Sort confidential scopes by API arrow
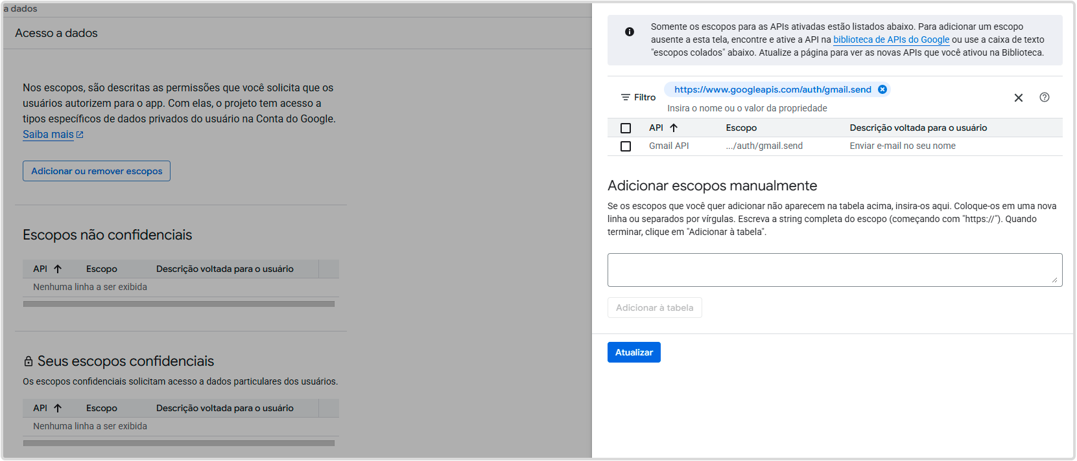Viewport: 1077px width, 461px height. [x=58, y=408]
